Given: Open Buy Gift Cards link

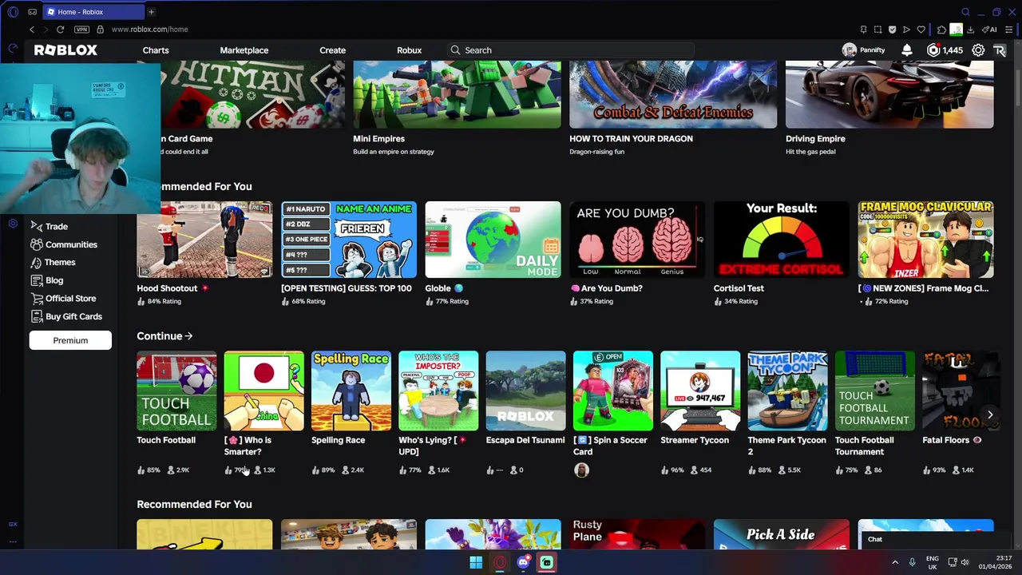Looking at the screenshot, I should click(73, 316).
